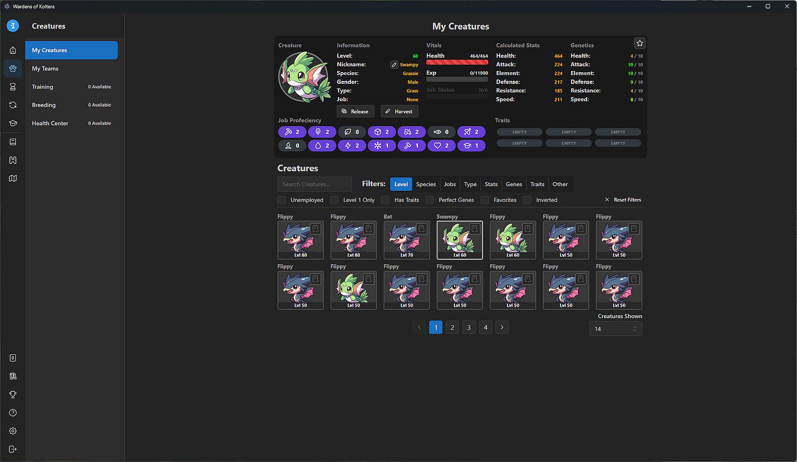Go to previous page chevron
This screenshot has height=462, width=797.
[419, 327]
